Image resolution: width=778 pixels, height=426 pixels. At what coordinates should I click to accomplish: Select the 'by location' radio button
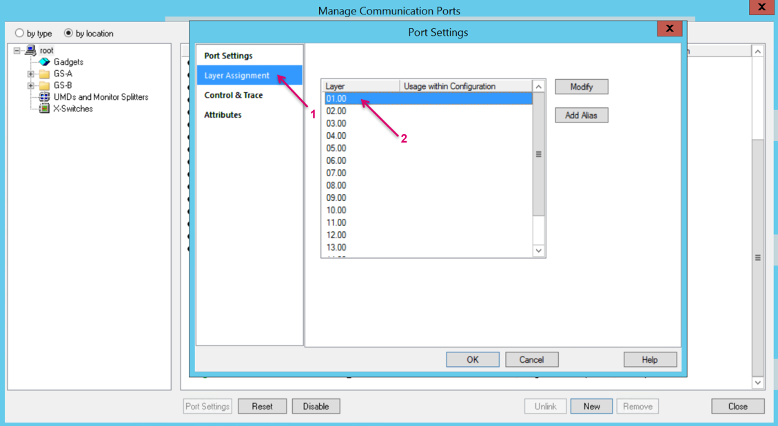click(x=68, y=33)
